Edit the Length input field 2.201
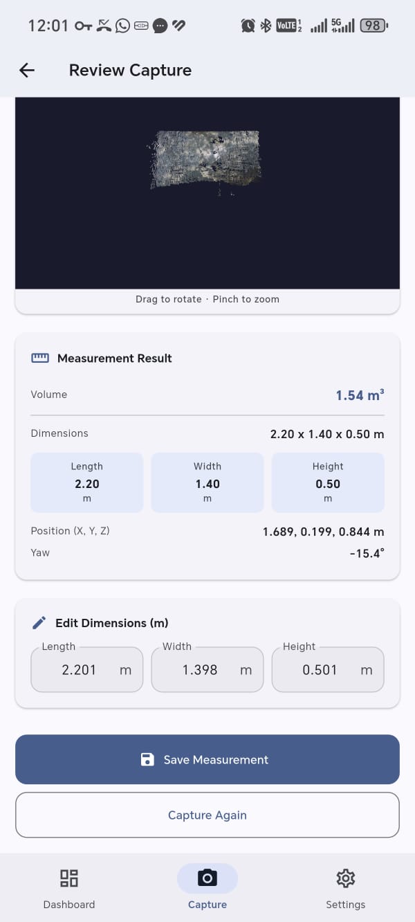 click(x=87, y=669)
